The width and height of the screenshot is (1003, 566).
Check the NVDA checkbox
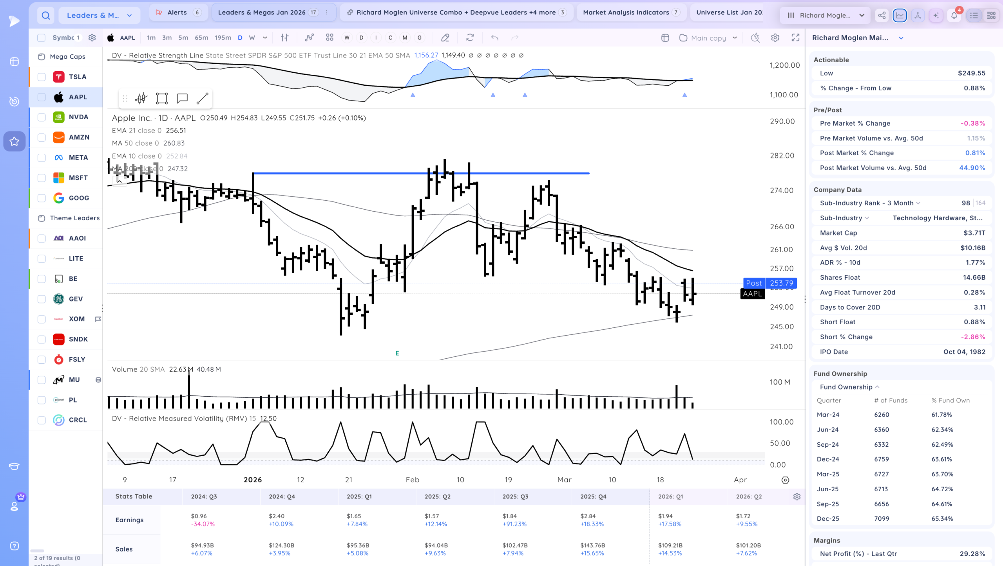click(42, 117)
